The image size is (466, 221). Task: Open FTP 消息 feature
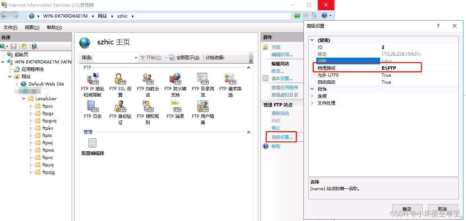(175, 109)
